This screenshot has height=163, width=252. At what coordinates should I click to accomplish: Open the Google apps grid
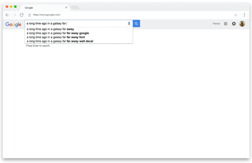226,24
